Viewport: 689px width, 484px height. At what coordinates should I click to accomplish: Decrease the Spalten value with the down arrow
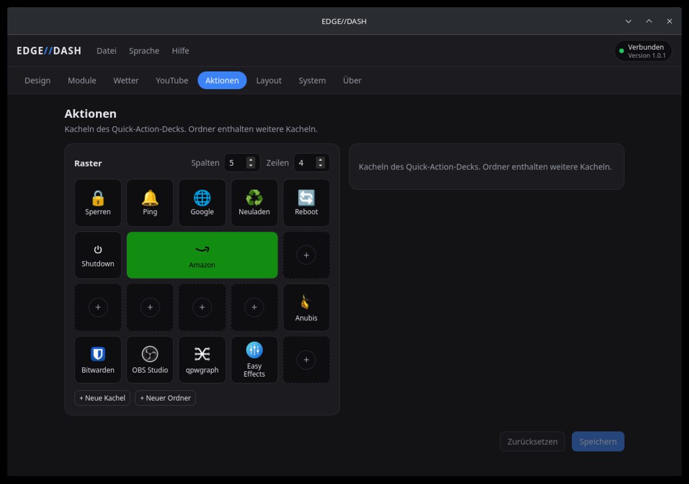point(250,165)
